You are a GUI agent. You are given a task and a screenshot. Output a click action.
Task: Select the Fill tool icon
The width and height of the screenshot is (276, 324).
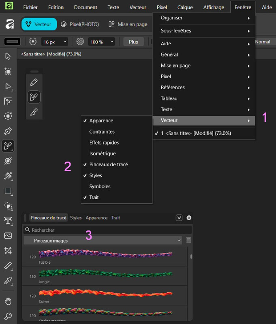click(x=8, y=161)
